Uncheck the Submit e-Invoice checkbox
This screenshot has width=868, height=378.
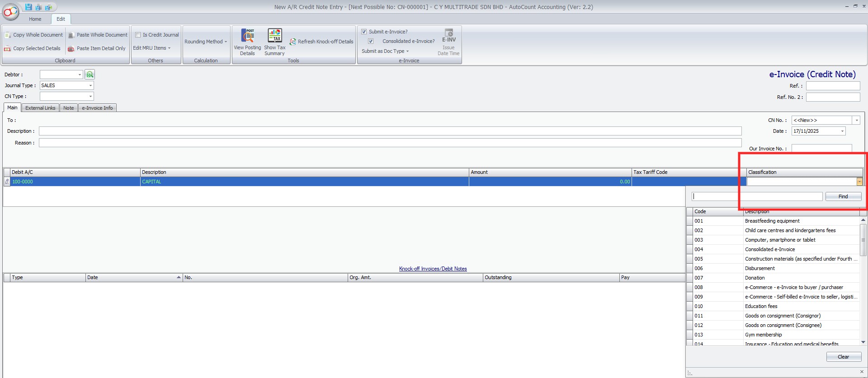(364, 32)
